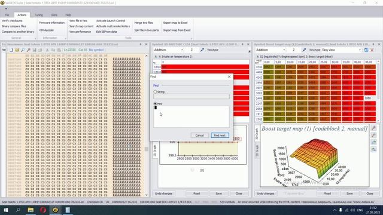Click the cut scissors icon in hex viewer toolbar
Screen dimensions: 383x215
(x=47, y=50)
